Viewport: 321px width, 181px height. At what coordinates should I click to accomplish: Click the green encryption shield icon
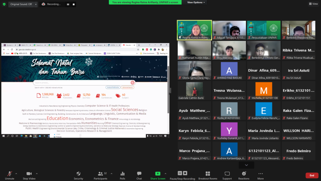(x=4, y=4)
